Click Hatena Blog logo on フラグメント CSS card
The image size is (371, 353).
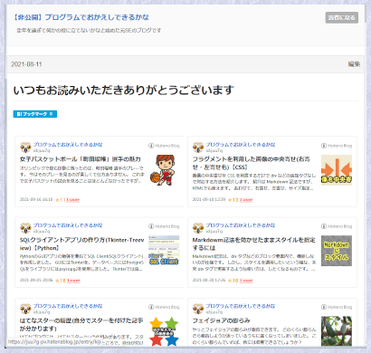coord(337,146)
